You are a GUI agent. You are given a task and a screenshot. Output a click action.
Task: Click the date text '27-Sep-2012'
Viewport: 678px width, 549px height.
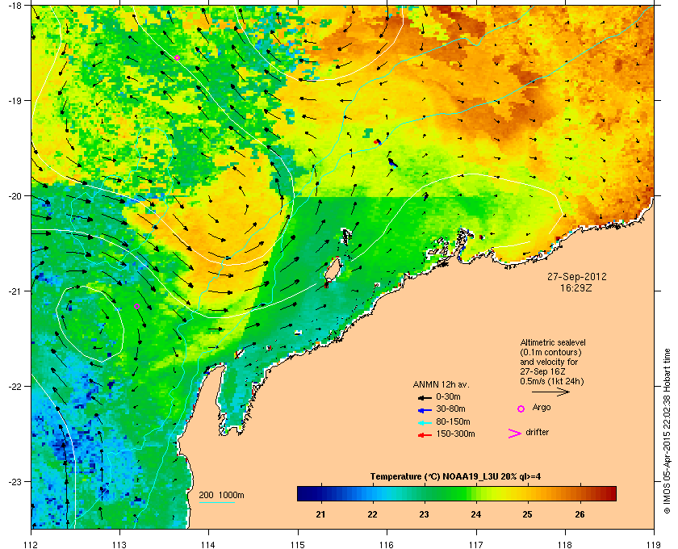click(577, 277)
